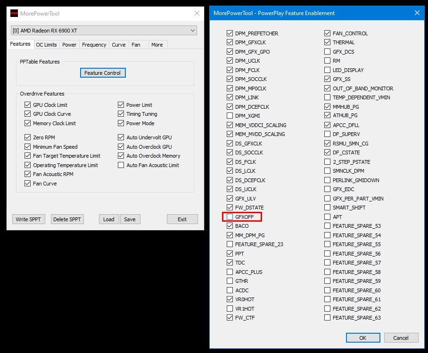Toggle DS_GFXCLK feature

230,144
